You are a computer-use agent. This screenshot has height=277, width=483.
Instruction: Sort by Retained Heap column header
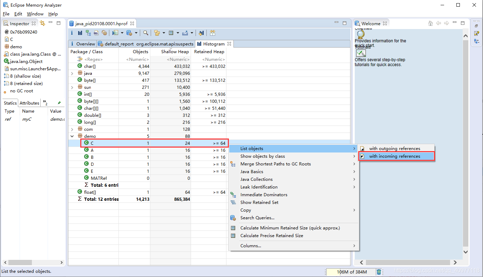coord(209,51)
